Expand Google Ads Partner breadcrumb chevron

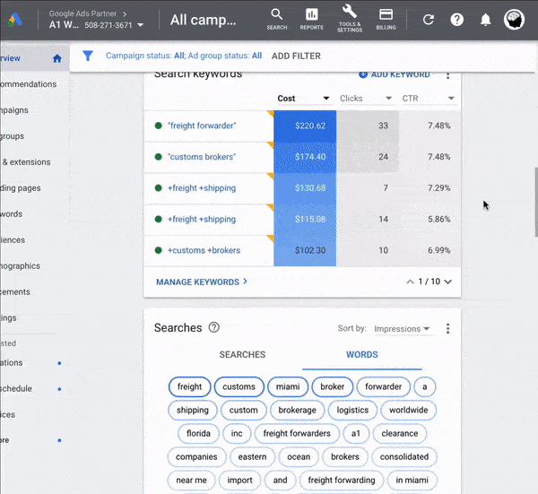125,14
